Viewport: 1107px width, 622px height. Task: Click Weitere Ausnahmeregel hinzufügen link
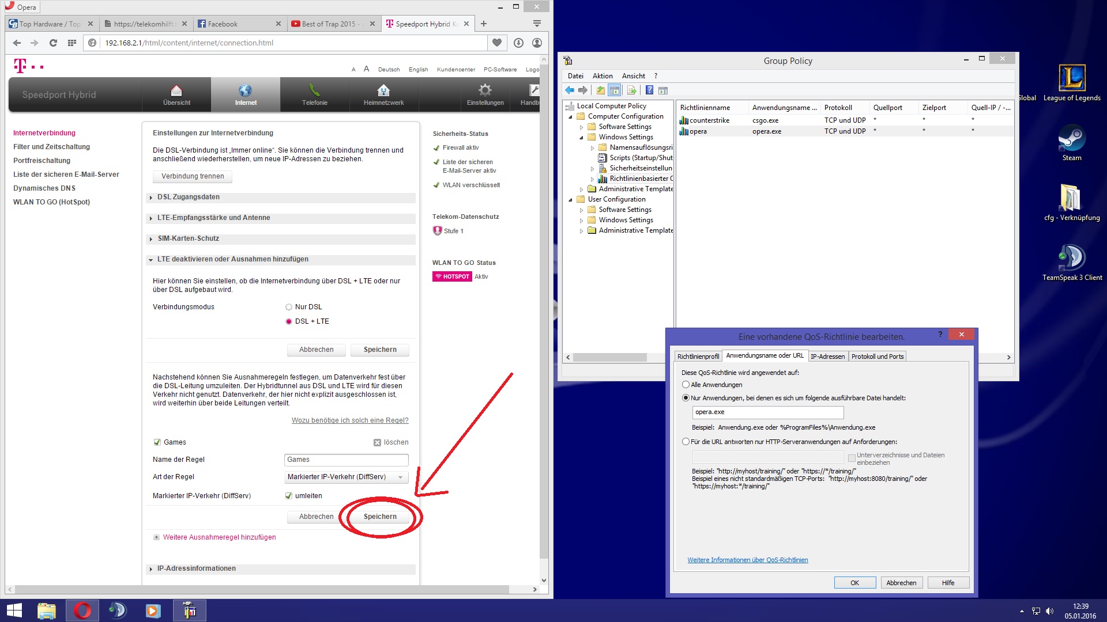(219, 537)
